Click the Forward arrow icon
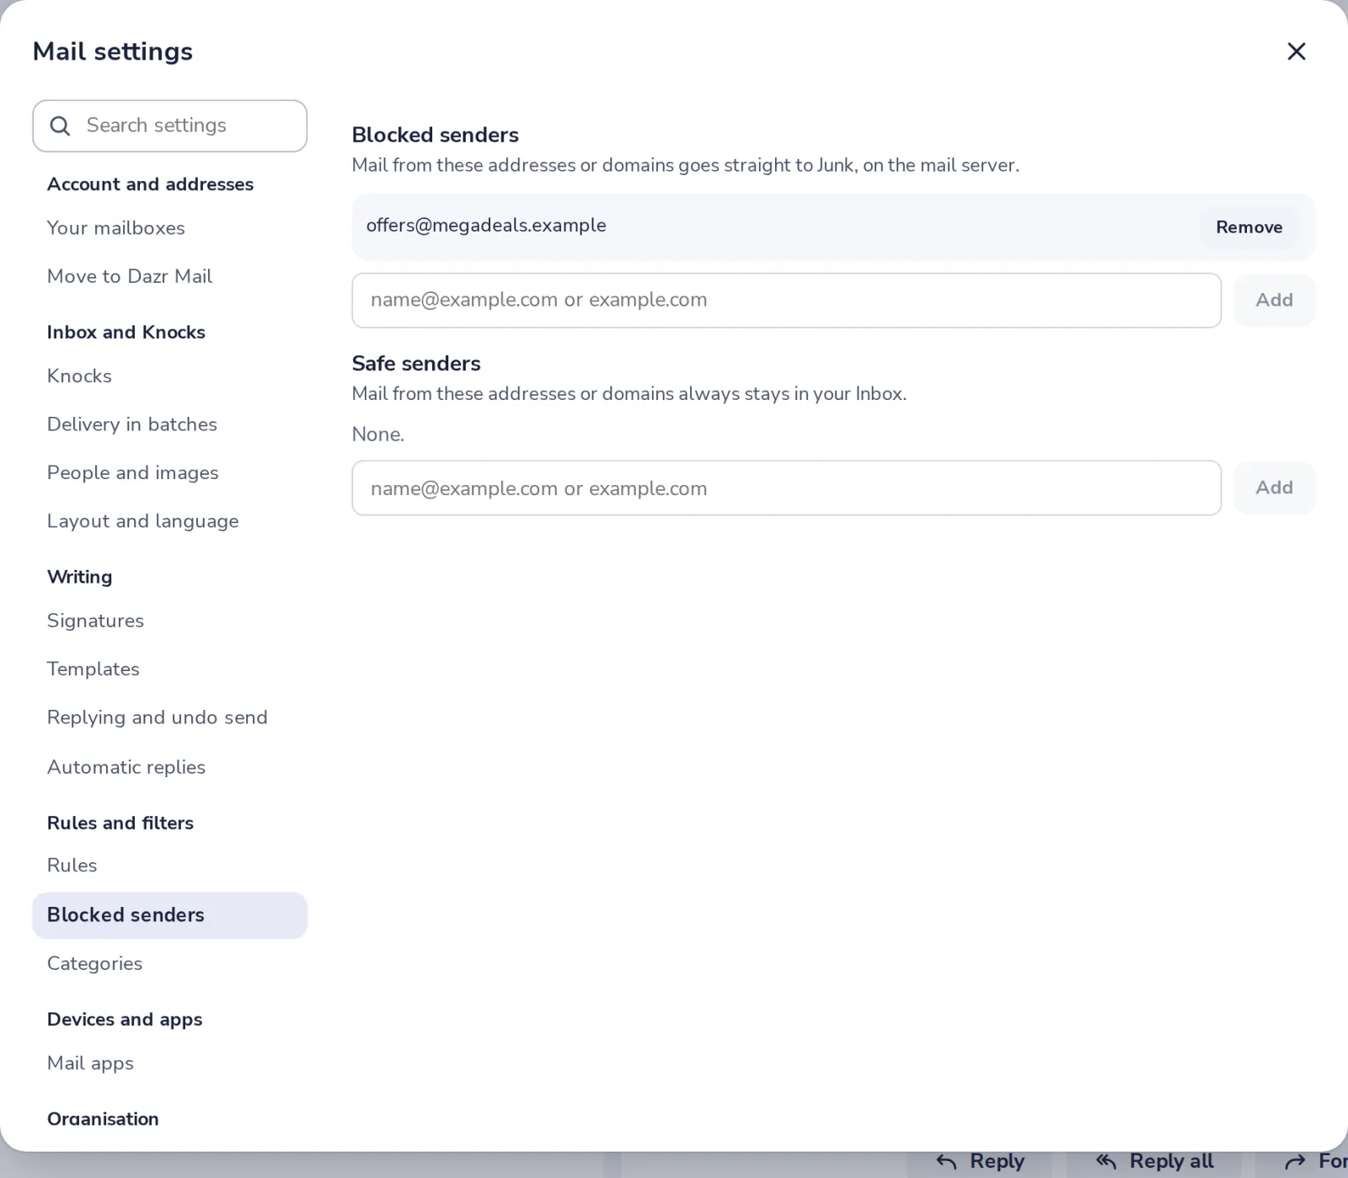The height and width of the screenshot is (1178, 1348). pyautogui.click(x=1295, y=1162)
